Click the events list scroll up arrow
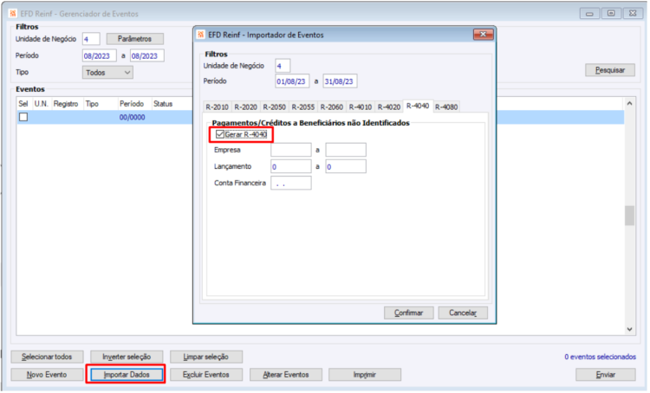The height and width of the screenshot is (393, 650). click(x=630, y=104)
